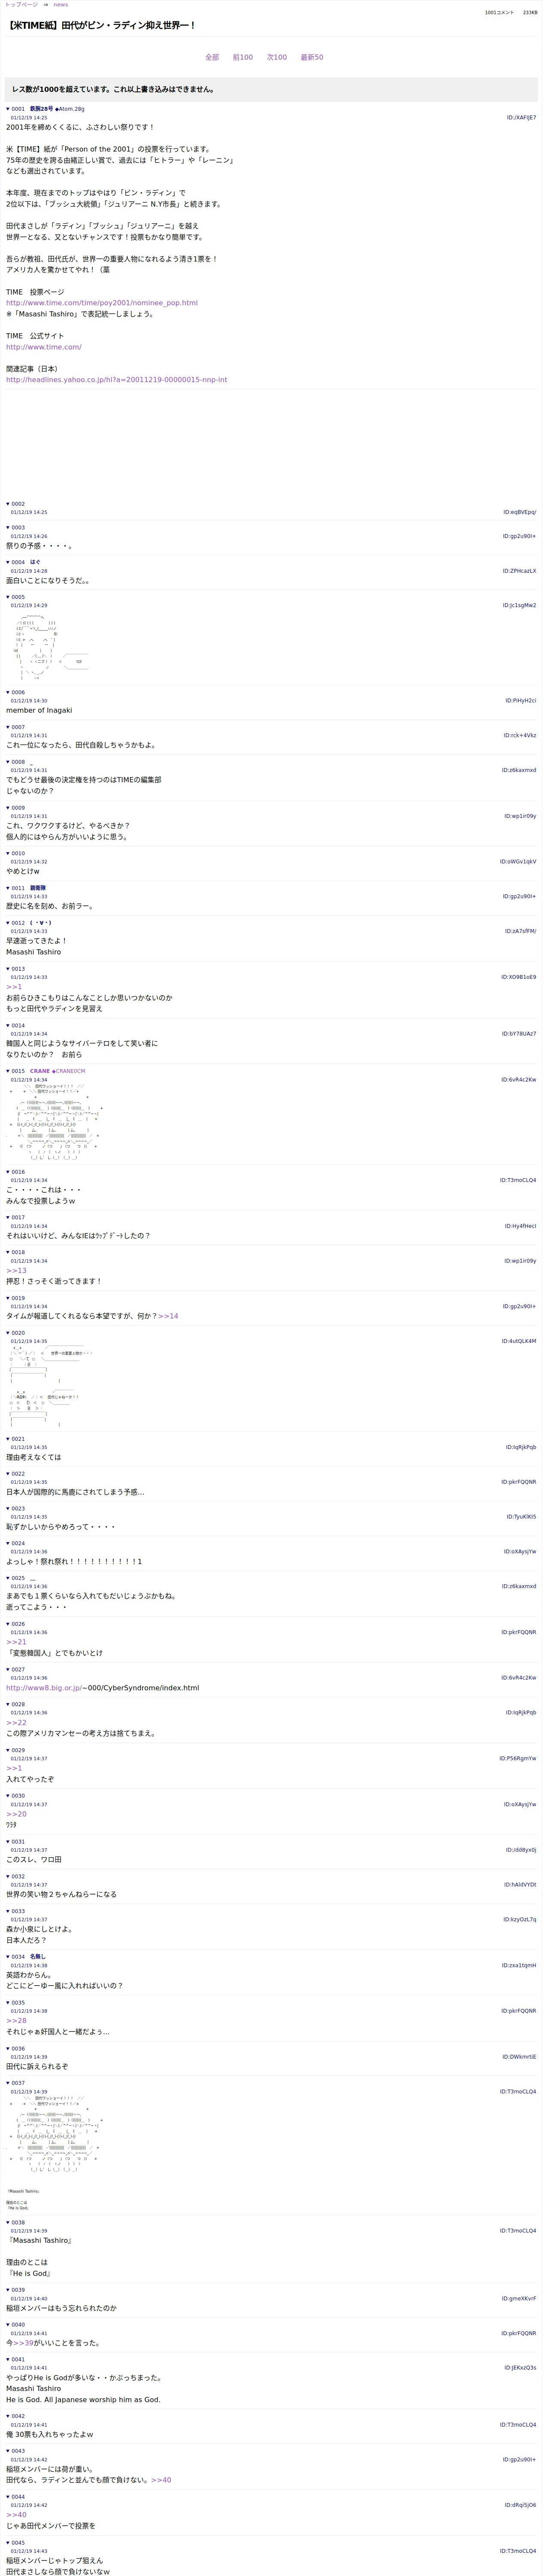The height and width of the screenshot is (2576, 551).
Task: Expand the ▼ menu of post 0037
Action: [x=8, y=2083]
